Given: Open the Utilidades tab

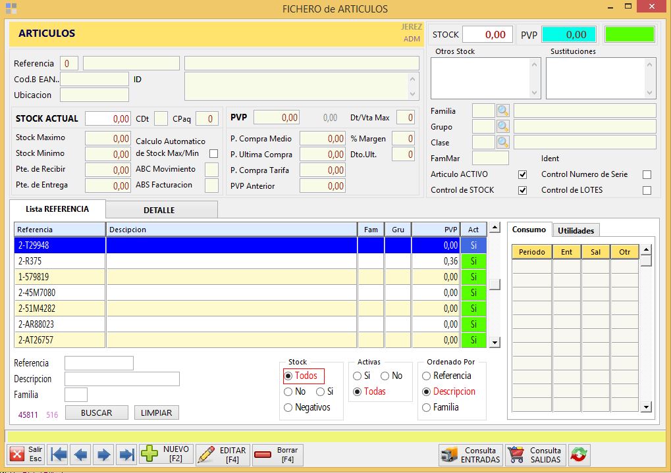Looking at the screenshot, I should tap(576, 230).
